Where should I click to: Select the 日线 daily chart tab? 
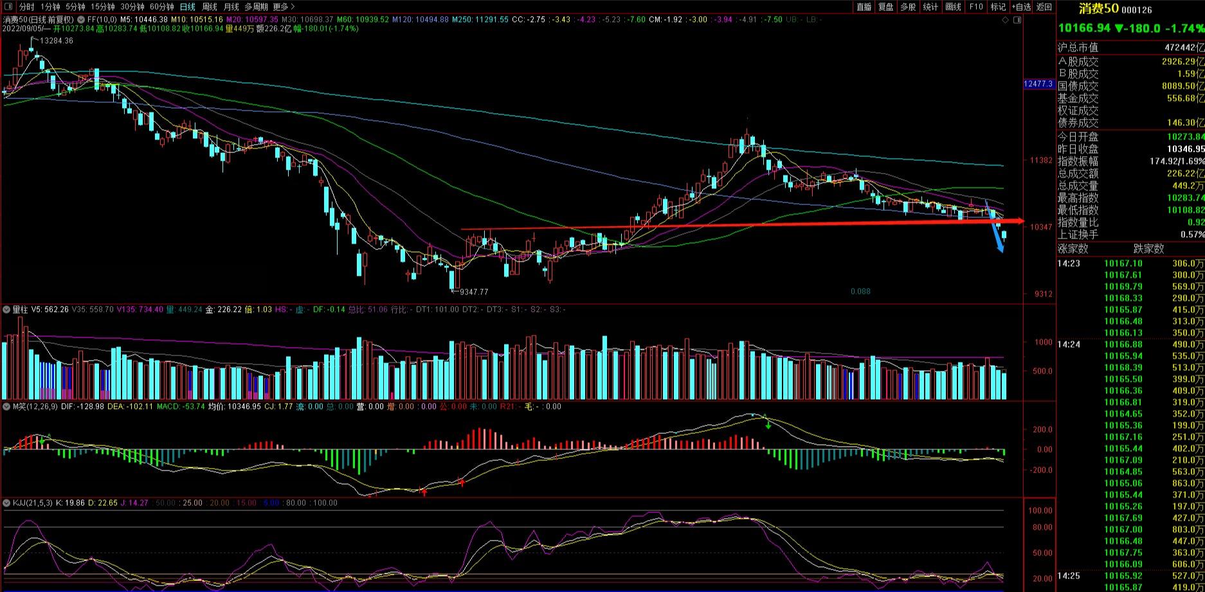point(187,7)
